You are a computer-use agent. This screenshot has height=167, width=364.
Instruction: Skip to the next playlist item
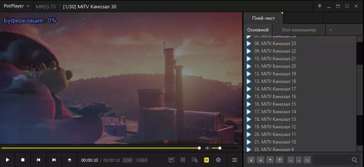54,160
